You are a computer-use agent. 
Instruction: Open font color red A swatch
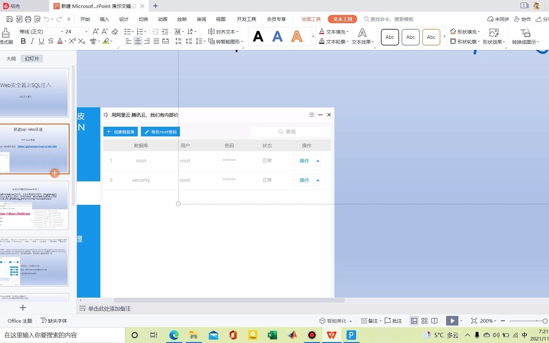click(60, 41)
